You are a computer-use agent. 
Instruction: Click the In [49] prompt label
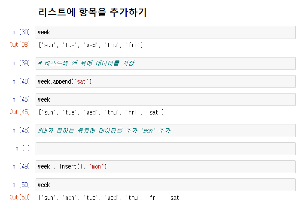[21, 166]
